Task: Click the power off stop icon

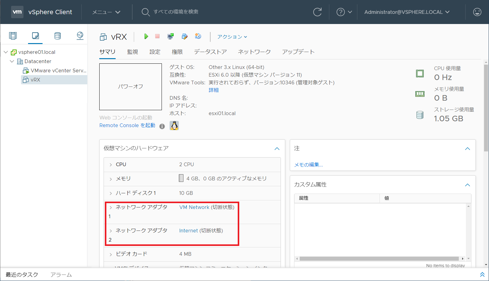Action: (157, 36)
